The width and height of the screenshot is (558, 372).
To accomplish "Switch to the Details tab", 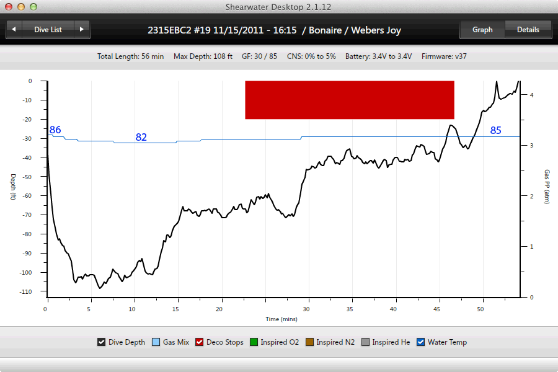I will coord(528,29).
